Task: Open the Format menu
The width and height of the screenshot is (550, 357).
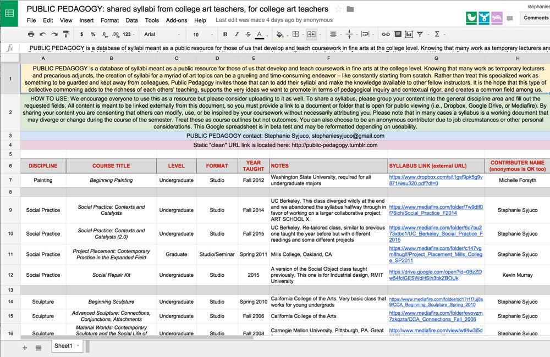Action: pos(109,20)
